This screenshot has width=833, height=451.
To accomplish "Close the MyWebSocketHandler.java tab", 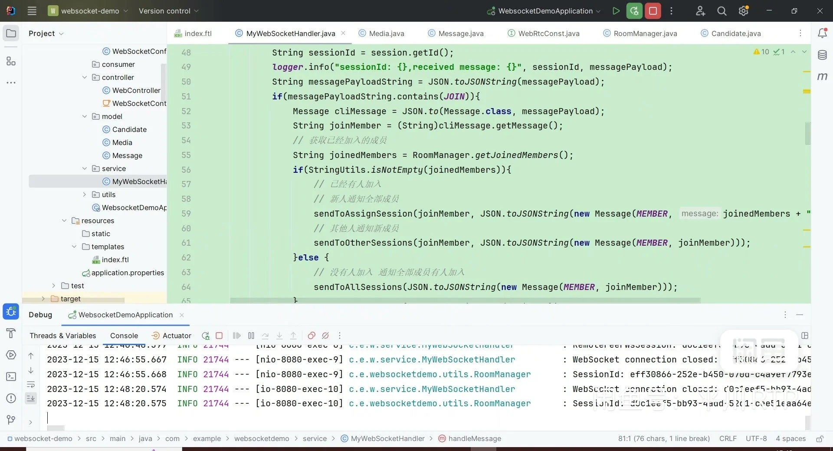I will tap(343, 33).
